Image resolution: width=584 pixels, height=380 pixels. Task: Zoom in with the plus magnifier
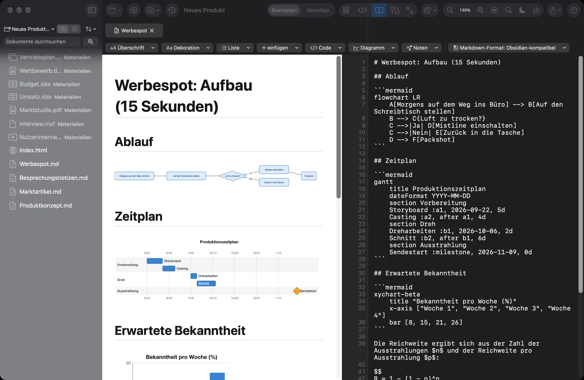tap(480, 10)
